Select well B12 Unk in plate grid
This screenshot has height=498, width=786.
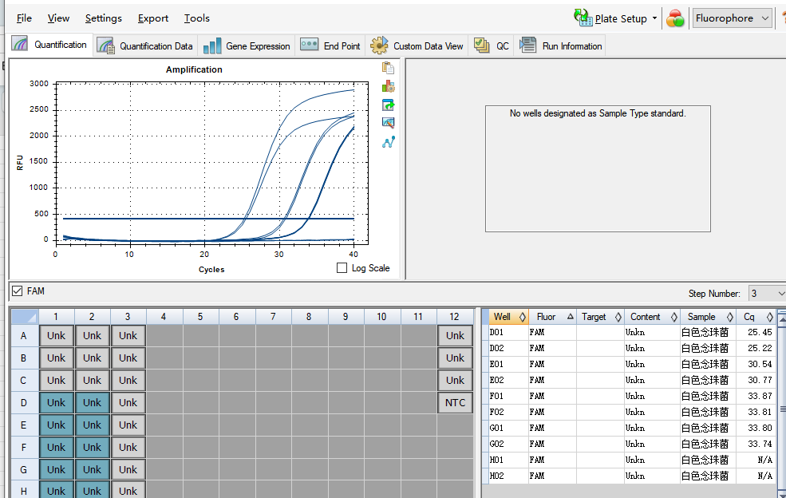click(x=455, y=358)
